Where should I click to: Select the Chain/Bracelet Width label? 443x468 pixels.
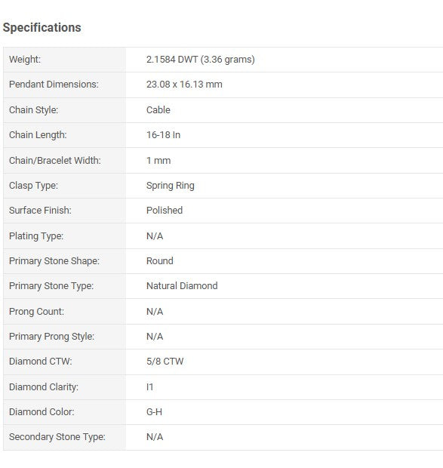point(55,161)
